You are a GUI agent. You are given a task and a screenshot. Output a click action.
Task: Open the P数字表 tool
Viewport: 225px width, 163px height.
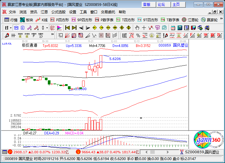point(104,20)
